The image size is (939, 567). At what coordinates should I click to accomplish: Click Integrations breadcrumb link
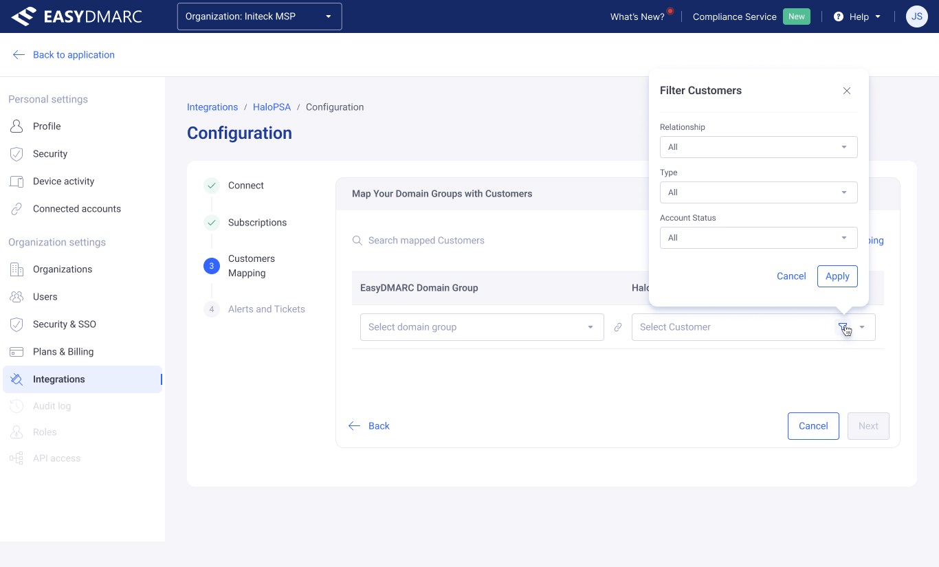pyautogui.click(x=212, y=107)
